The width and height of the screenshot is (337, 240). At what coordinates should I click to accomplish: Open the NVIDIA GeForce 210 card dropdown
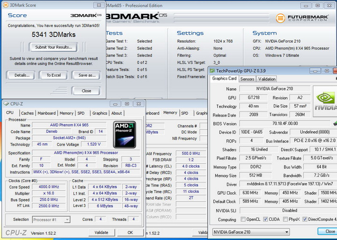pos(250,232)
